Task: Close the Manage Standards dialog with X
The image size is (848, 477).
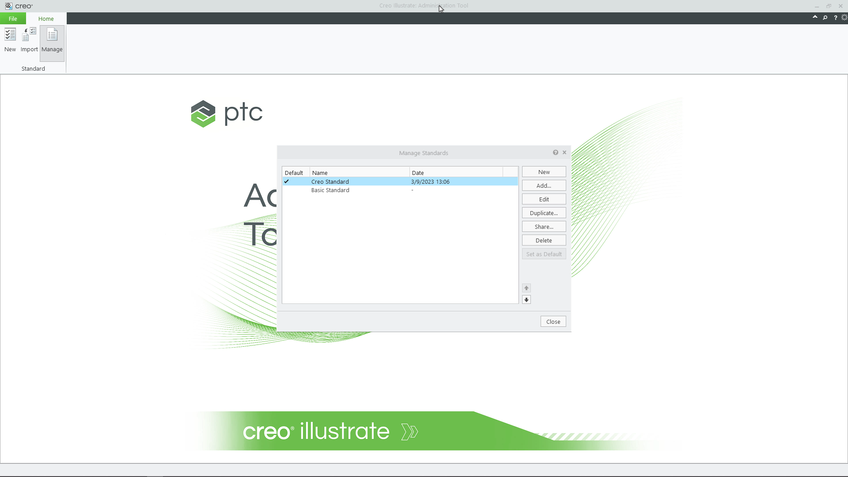Action: pyautogui.click(x=564, y=152)
